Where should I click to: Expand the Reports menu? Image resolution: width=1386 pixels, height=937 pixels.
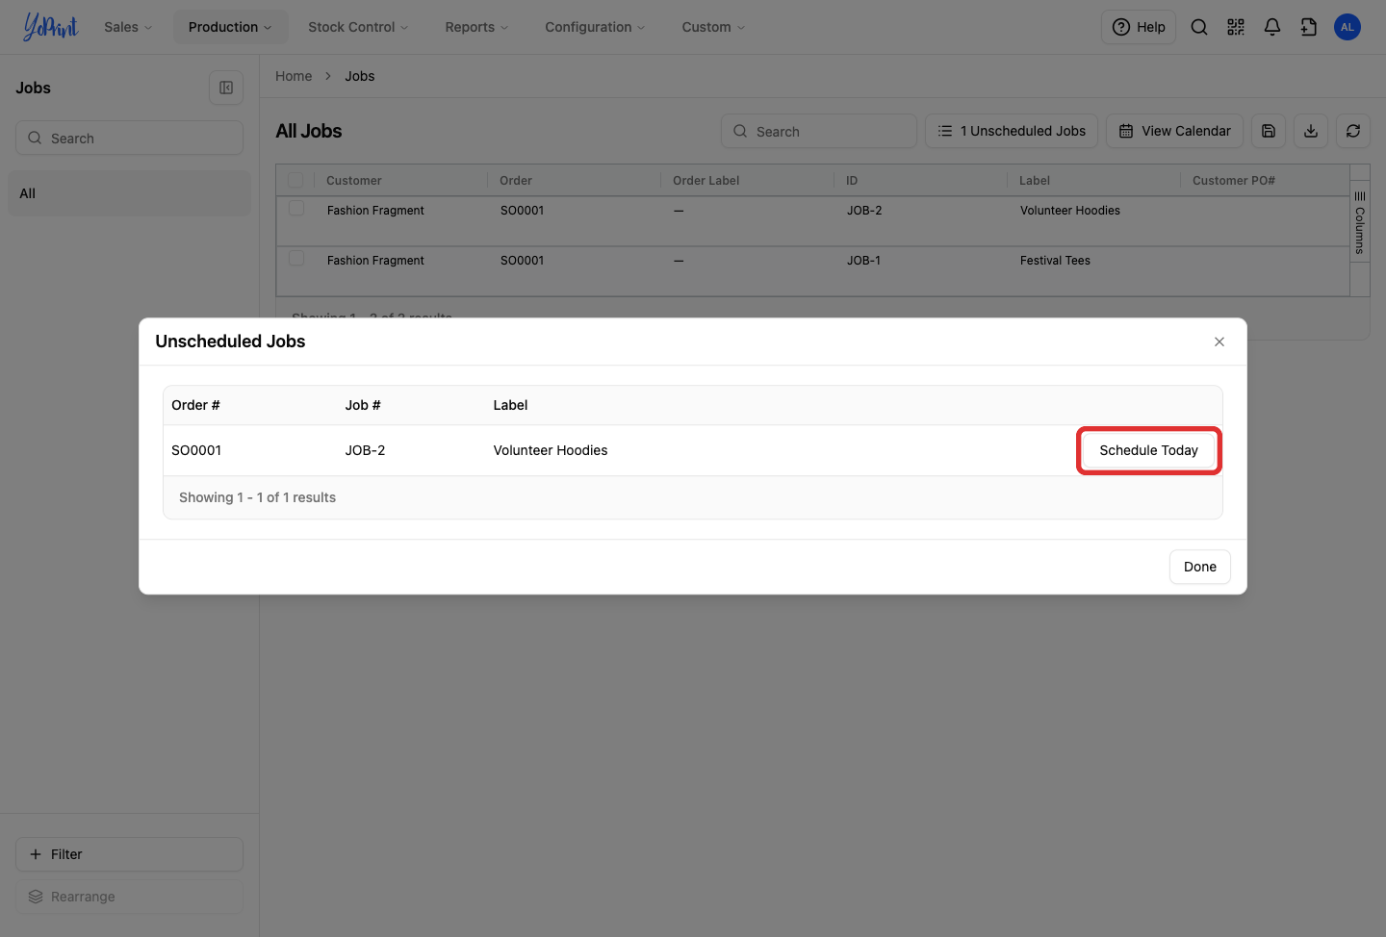[476, 27]
